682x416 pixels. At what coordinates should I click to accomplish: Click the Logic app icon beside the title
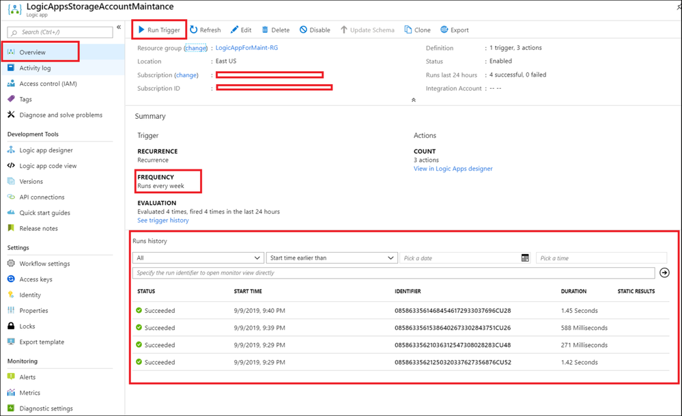[x=15, y=10]
